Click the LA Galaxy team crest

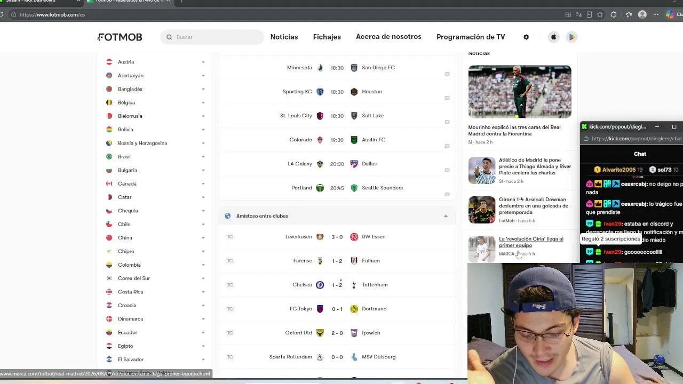point(320,164)
